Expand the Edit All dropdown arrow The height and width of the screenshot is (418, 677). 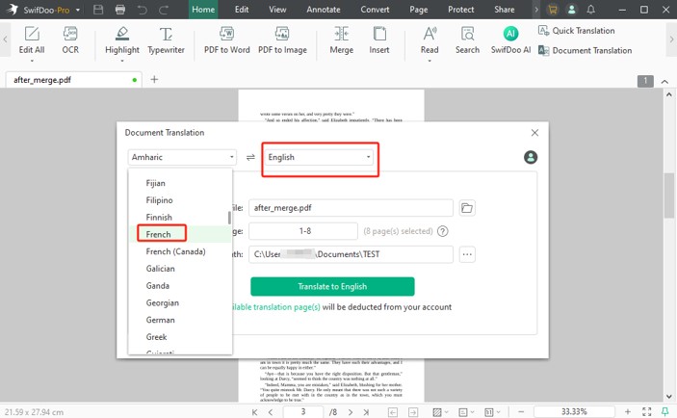(32, 61)
